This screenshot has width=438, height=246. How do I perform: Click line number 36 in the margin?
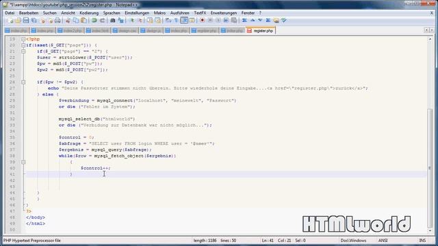(x=12, y=143)
